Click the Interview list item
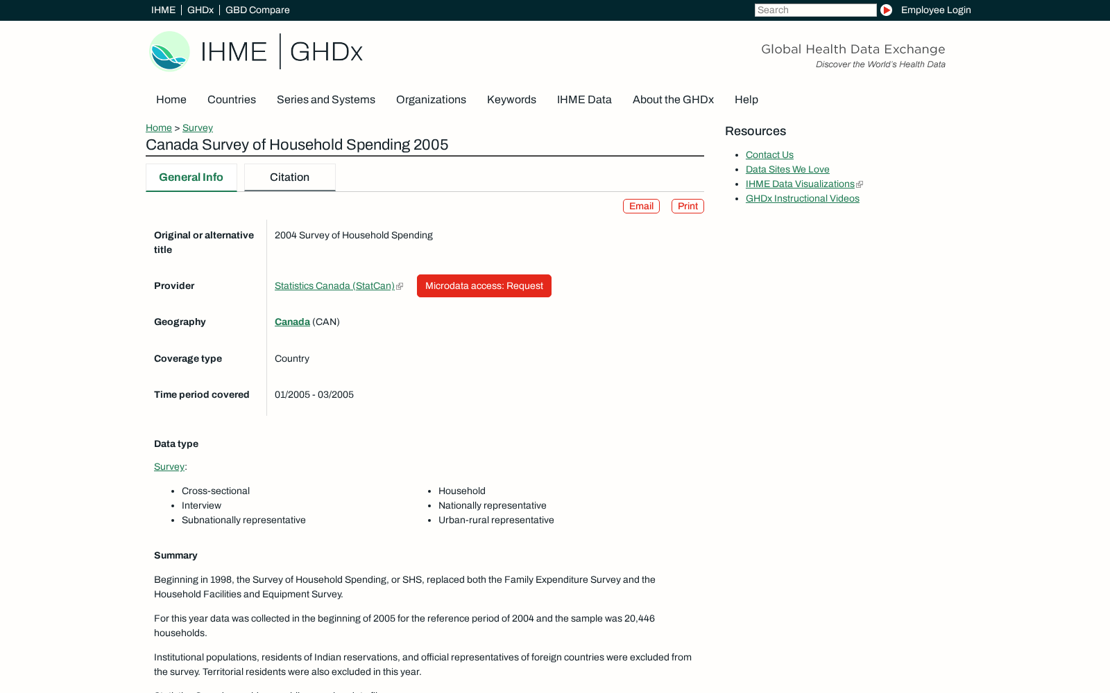1110x693 pixels. pos(201,505)
